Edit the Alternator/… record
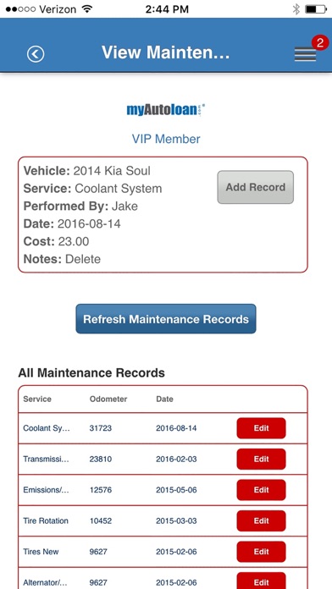Screen dimensions: 332x589 [262, 581]
